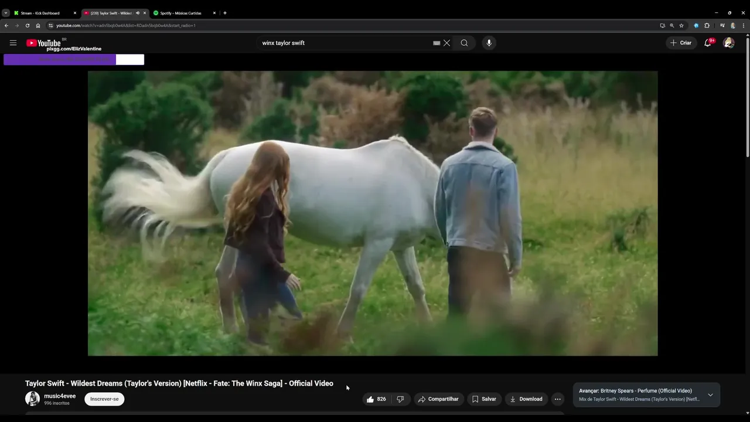
Task: Click the 996 inscritos subscriber count
Action: (x=57, y=403)
